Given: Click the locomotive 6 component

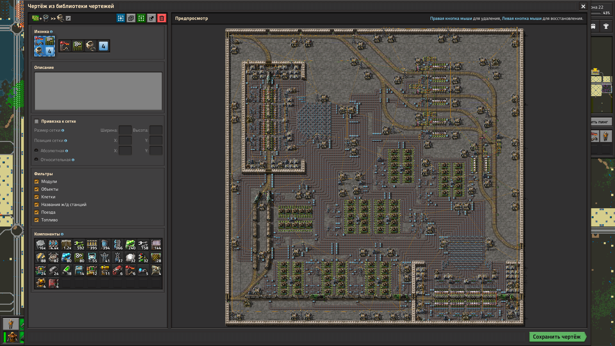Looking at the screenshot, I should [118, 270].
